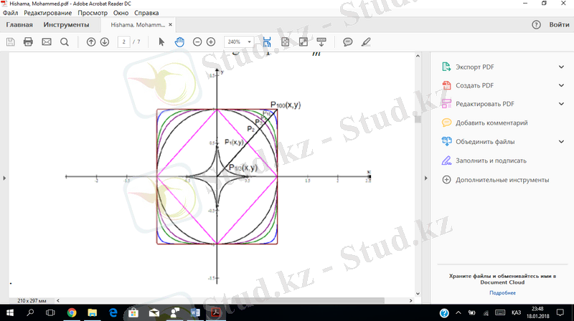Screen dimensions: 574x321
Task: Click the zoom in plus icon
Action: (214, 42)
